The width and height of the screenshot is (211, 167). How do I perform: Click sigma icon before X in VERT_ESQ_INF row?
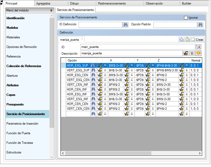[x=105, y=99]
